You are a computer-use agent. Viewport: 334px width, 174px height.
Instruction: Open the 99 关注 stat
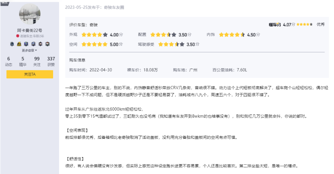click(37, 61)
